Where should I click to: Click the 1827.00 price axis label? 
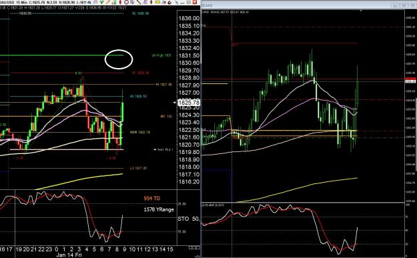coord(189,93)
